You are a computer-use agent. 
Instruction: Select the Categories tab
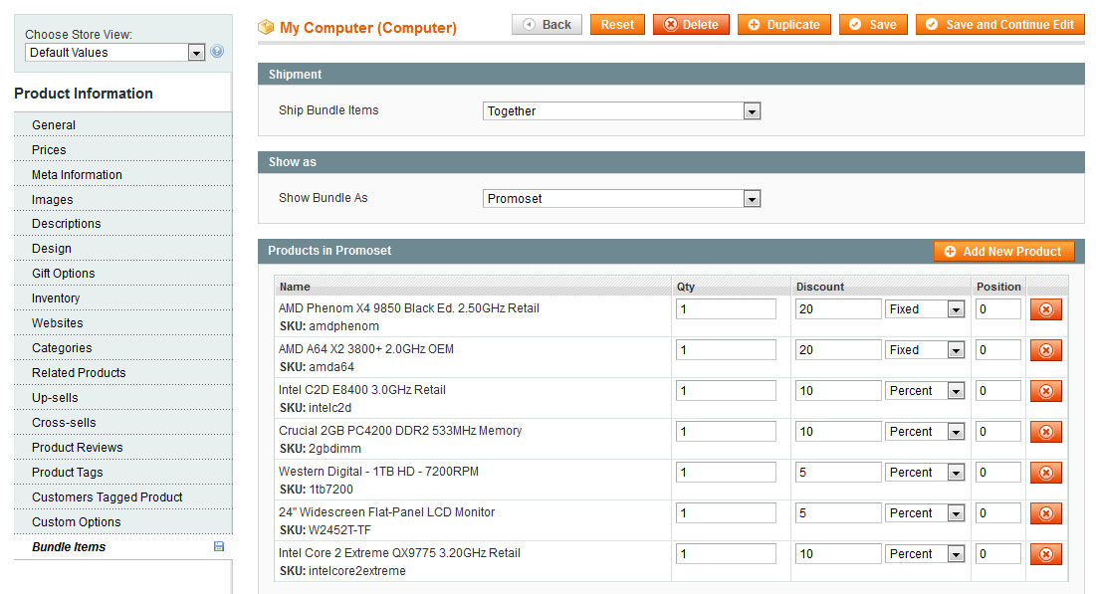point(123,348)
